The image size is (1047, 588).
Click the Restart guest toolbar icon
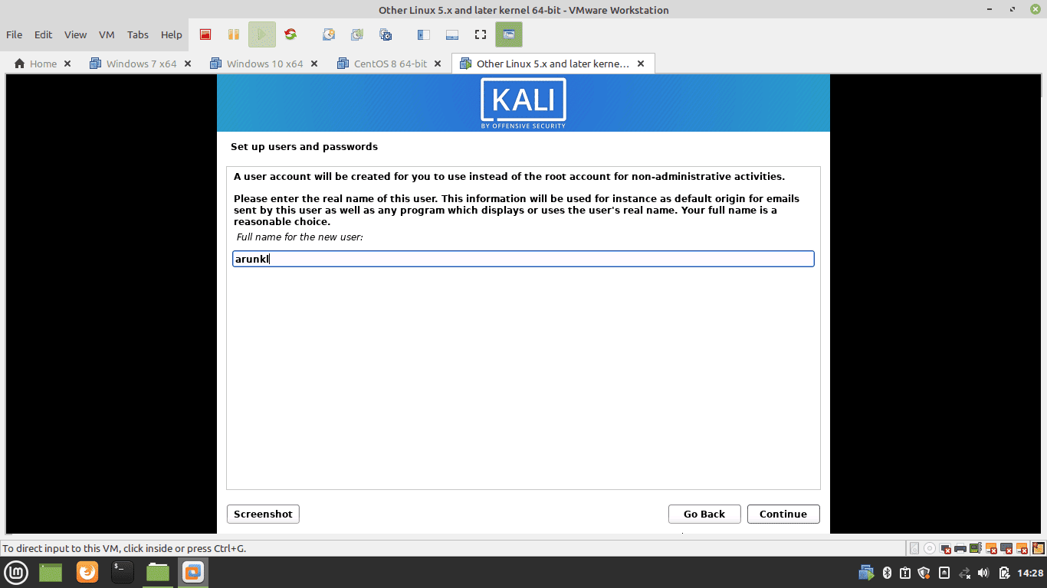290,34
